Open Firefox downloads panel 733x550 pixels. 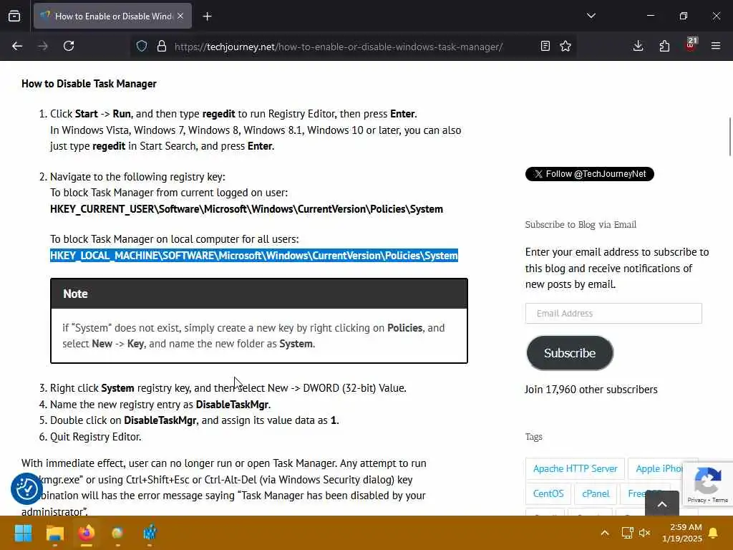[x=638, y=46]
